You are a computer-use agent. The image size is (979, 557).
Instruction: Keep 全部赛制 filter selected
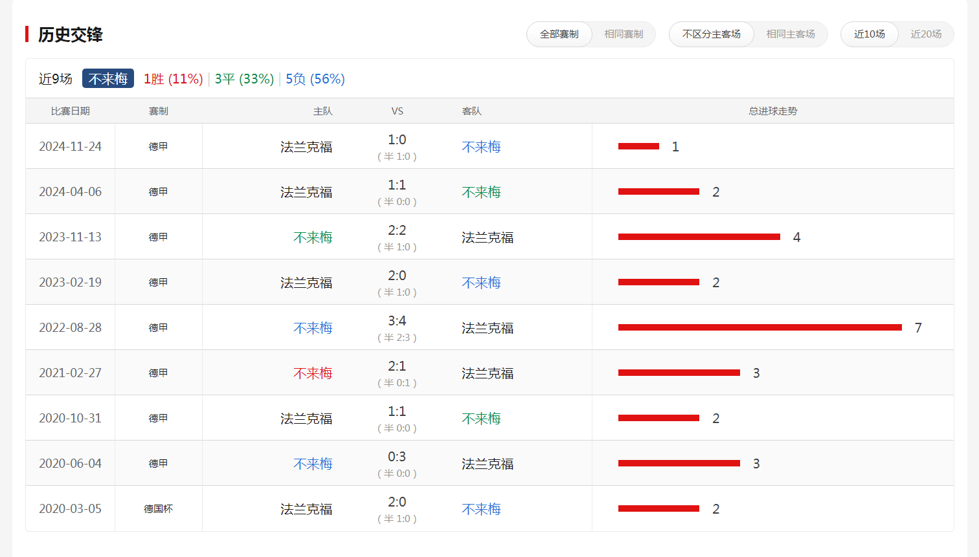click(559, 34)
